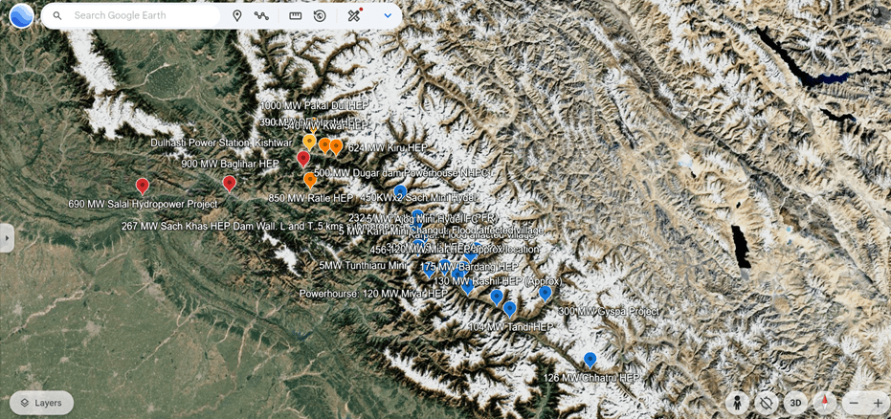Select the red Salal Hydropower Project pin
The height and width of the screenshot is (419, 891).
[143, 186]
